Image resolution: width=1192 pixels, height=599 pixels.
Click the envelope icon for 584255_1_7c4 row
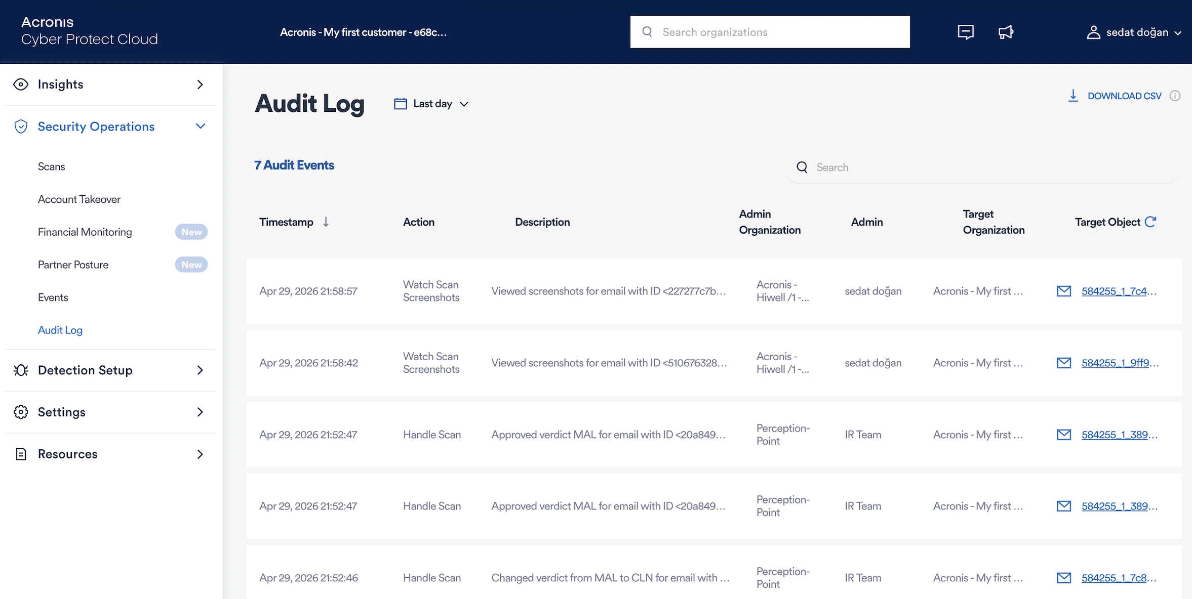pos(1064,291)
